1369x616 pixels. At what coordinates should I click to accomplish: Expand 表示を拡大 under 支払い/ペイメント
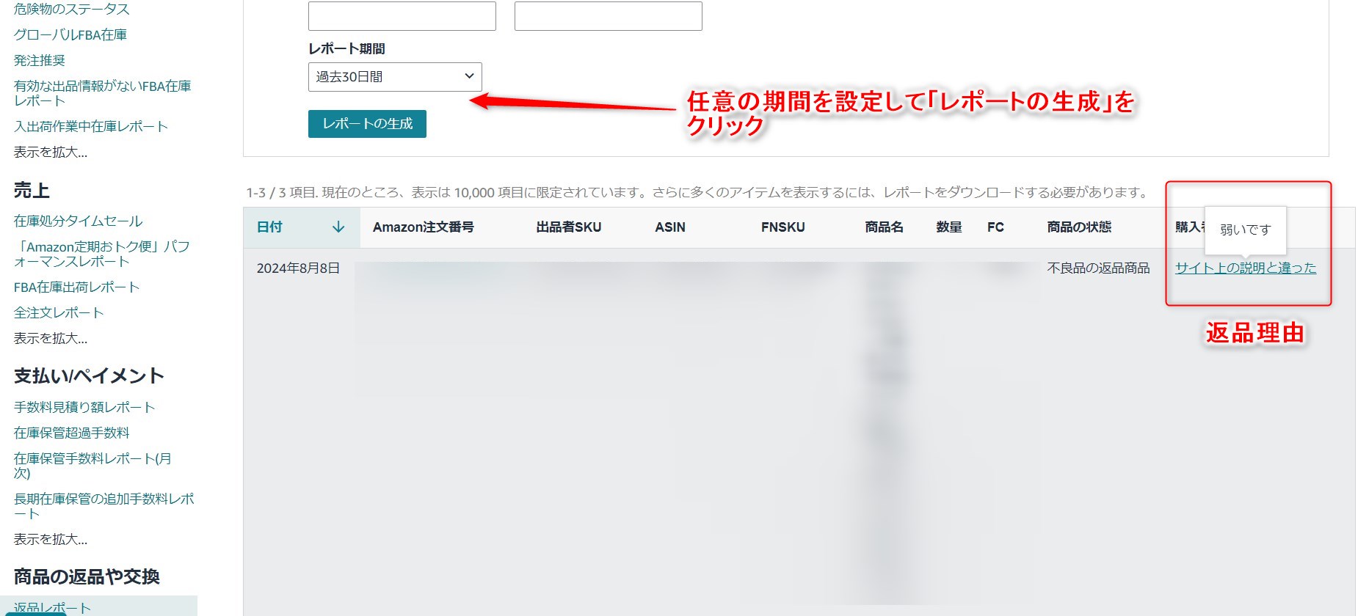point(51,539)
